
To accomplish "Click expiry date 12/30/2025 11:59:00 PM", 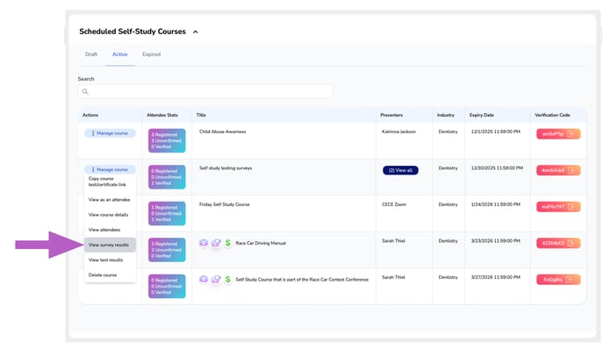I will point(497,168).
